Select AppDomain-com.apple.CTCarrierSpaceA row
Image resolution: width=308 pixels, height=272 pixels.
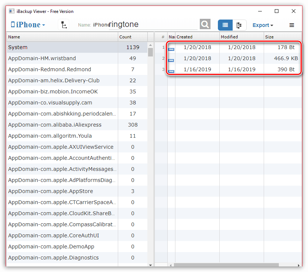coord(77,202)
